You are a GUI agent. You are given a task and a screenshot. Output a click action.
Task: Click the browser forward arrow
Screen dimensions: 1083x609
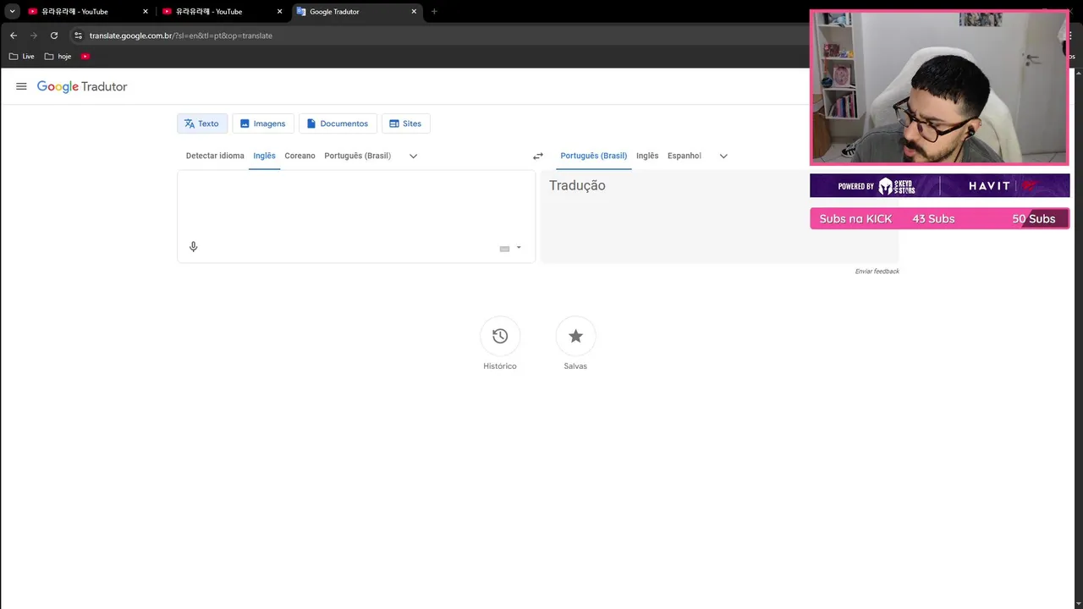coord(34,36)
